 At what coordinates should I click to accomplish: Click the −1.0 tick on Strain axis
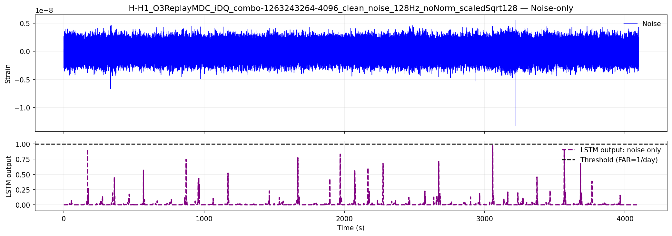(22, 108)
